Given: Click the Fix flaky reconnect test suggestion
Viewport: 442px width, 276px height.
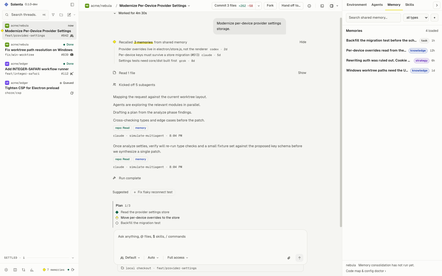Looking at the screenshot, I should [x=153, y=192].
